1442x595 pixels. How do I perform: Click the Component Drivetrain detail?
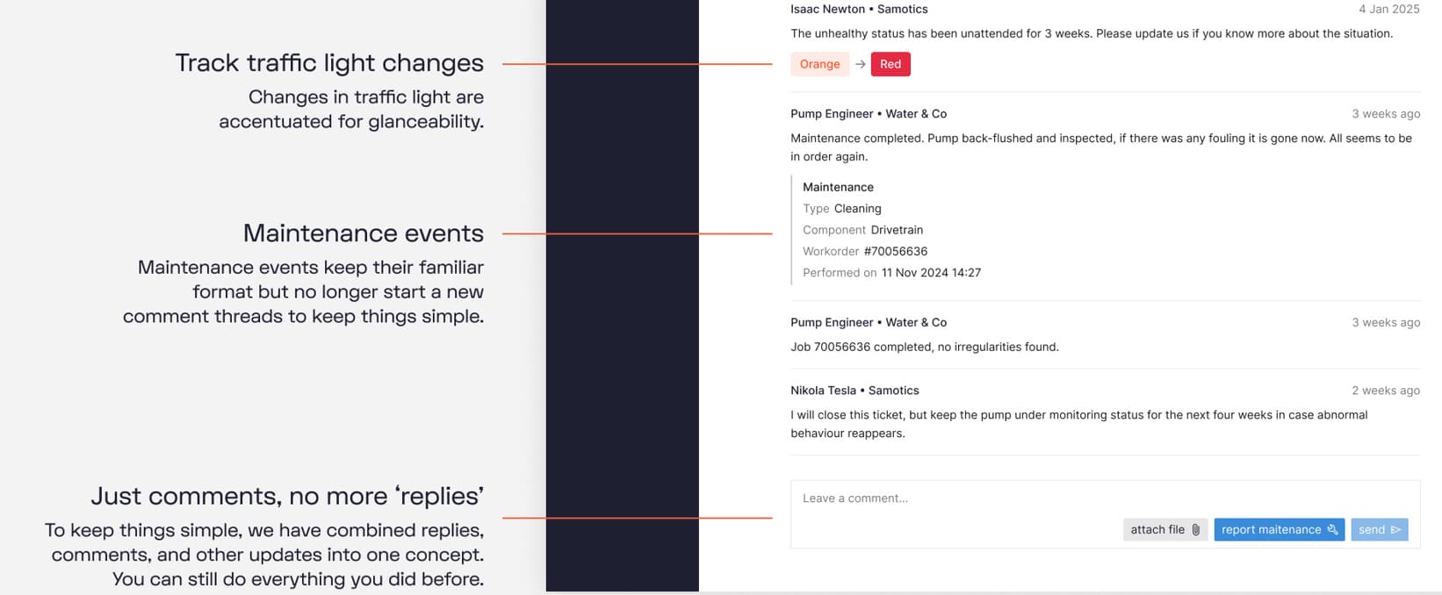(862, 230)
